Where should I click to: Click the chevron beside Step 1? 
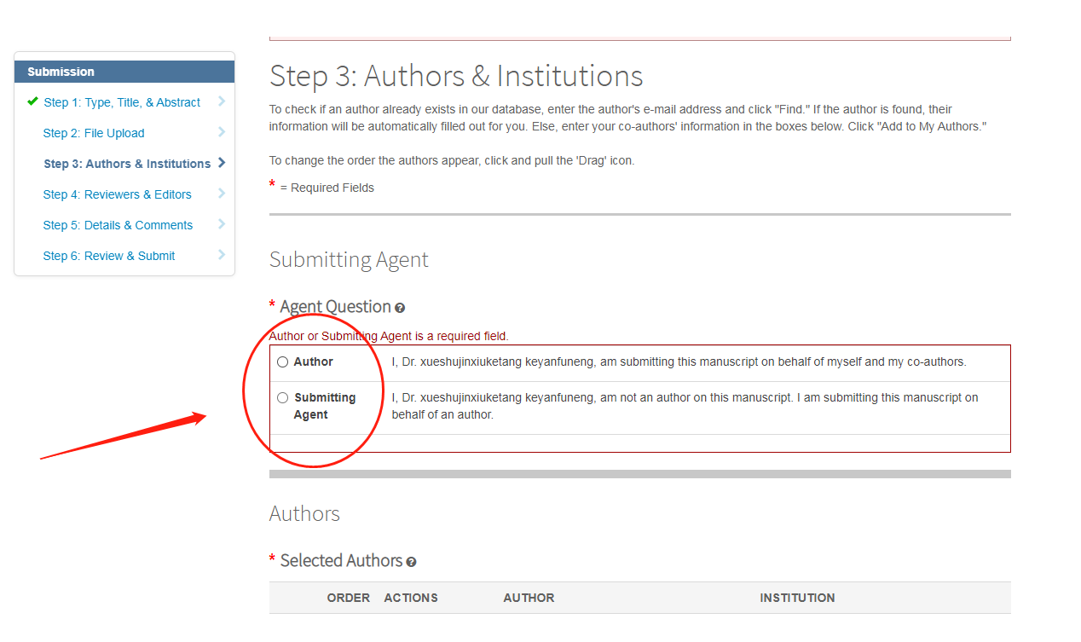(222, 101)
